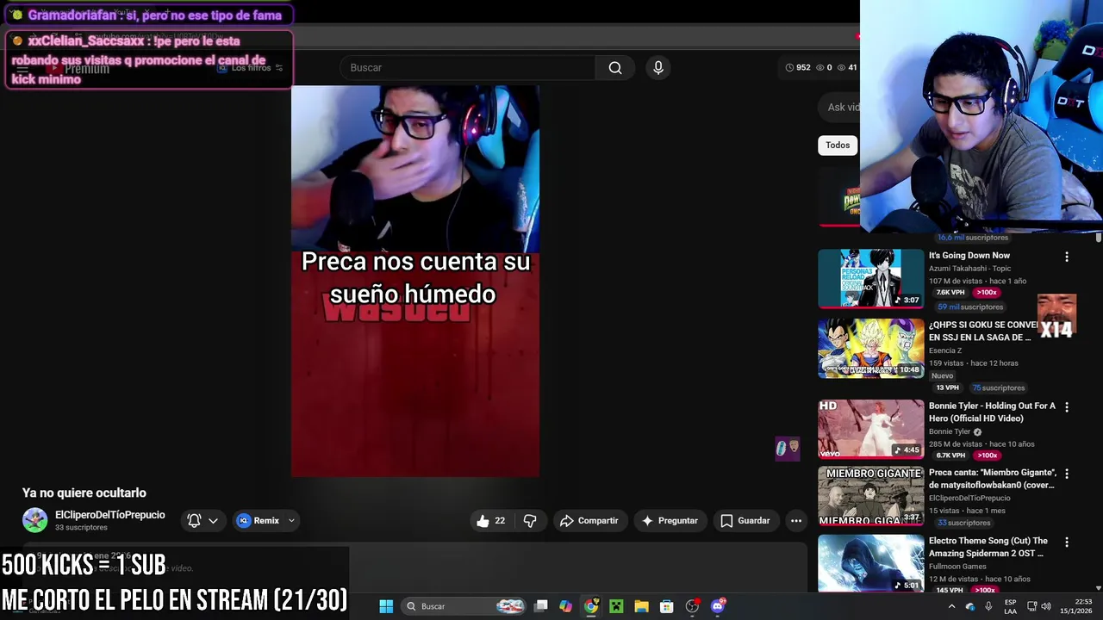Open the Preguntar AI assistant
This screenshot has height=620, width=1103.
click(x=670, y=520)
